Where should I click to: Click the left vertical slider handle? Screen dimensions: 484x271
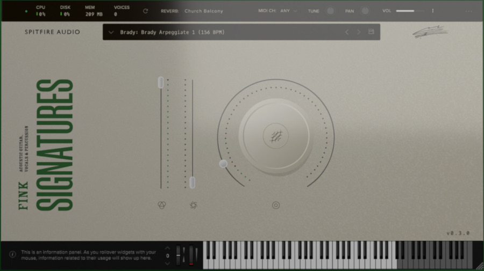click(161, 83)
